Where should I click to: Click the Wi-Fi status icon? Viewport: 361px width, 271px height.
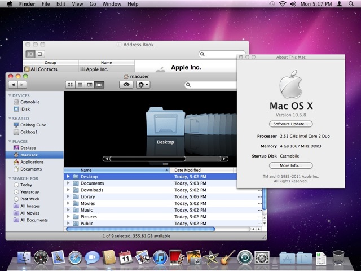click(282, 4)
